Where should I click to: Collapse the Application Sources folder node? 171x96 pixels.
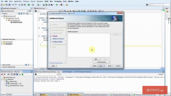coord(4,18)
